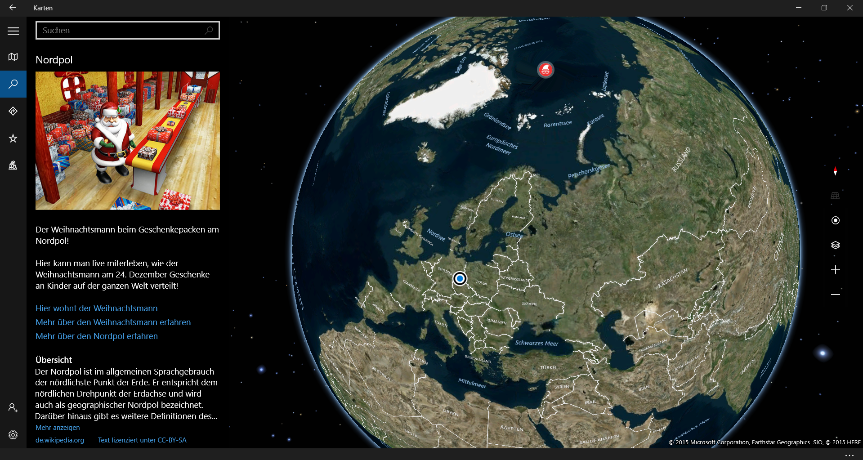Expand text via Mehr anzeigen
Image resolution: width=863 pixels, height=460 pixels.
coord(58,428)
